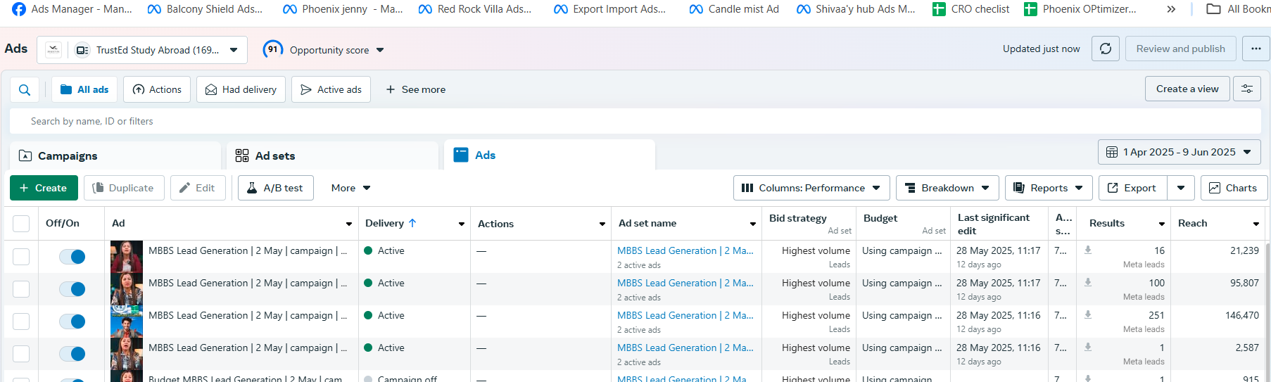Open the Candle mist Ad bookmark
The height and width of the screenshot is (382, 1271).
pyautogui.click(x=734, y=9)
